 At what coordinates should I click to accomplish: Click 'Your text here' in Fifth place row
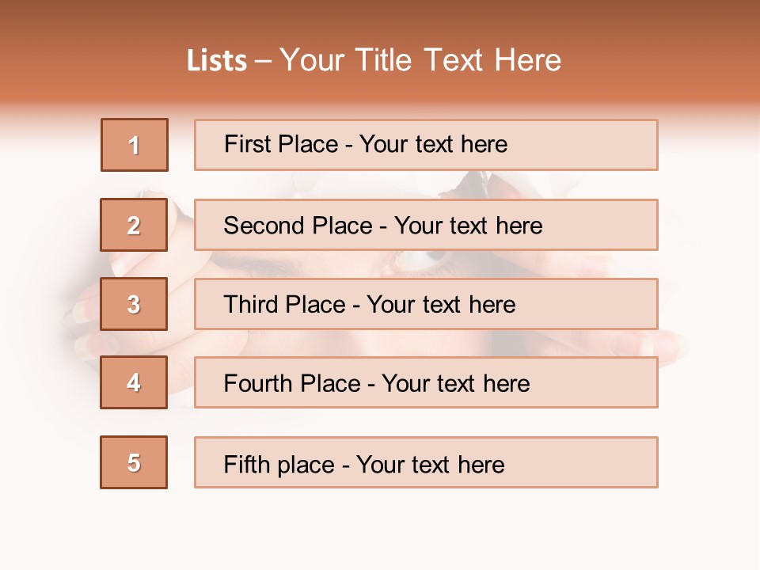pos(430,464)
